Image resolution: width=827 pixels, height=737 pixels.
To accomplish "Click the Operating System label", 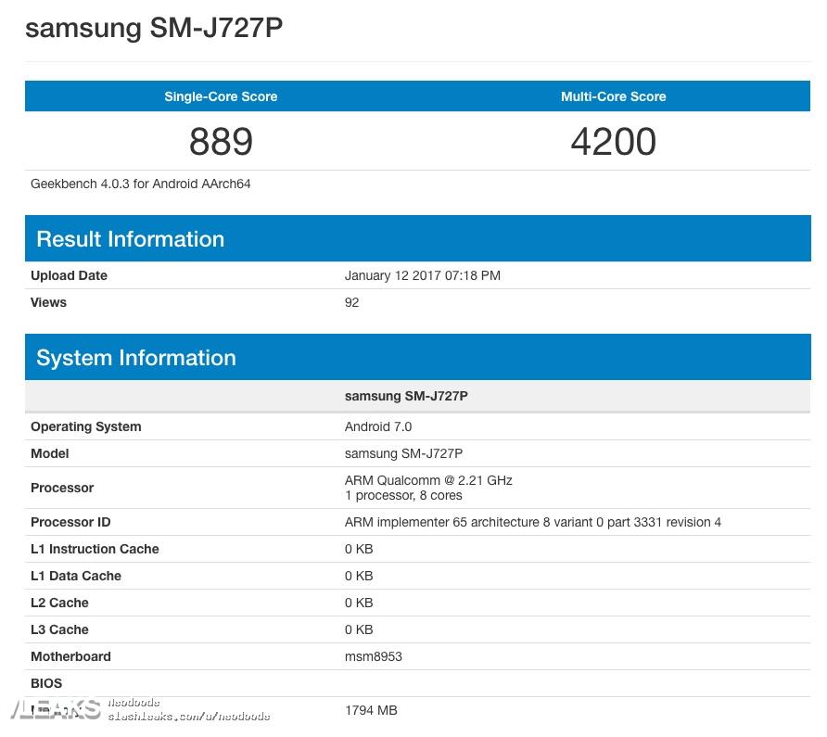I will [86, 426].
